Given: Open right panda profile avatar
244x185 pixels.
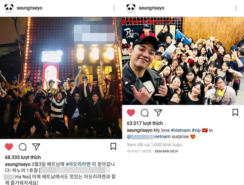Looking at the screenshot, I should coord(131,8).
